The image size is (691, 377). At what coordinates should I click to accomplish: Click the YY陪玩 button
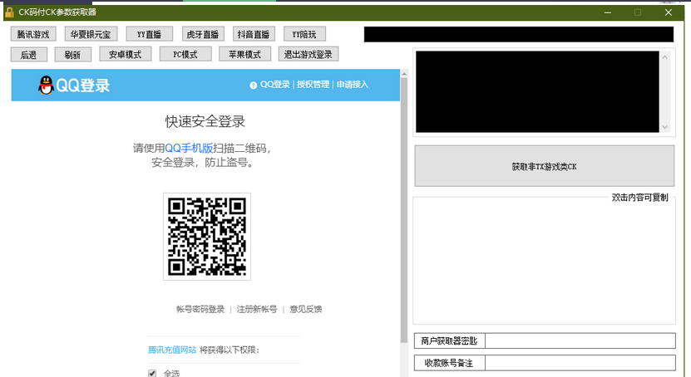(x=304, y=34)
